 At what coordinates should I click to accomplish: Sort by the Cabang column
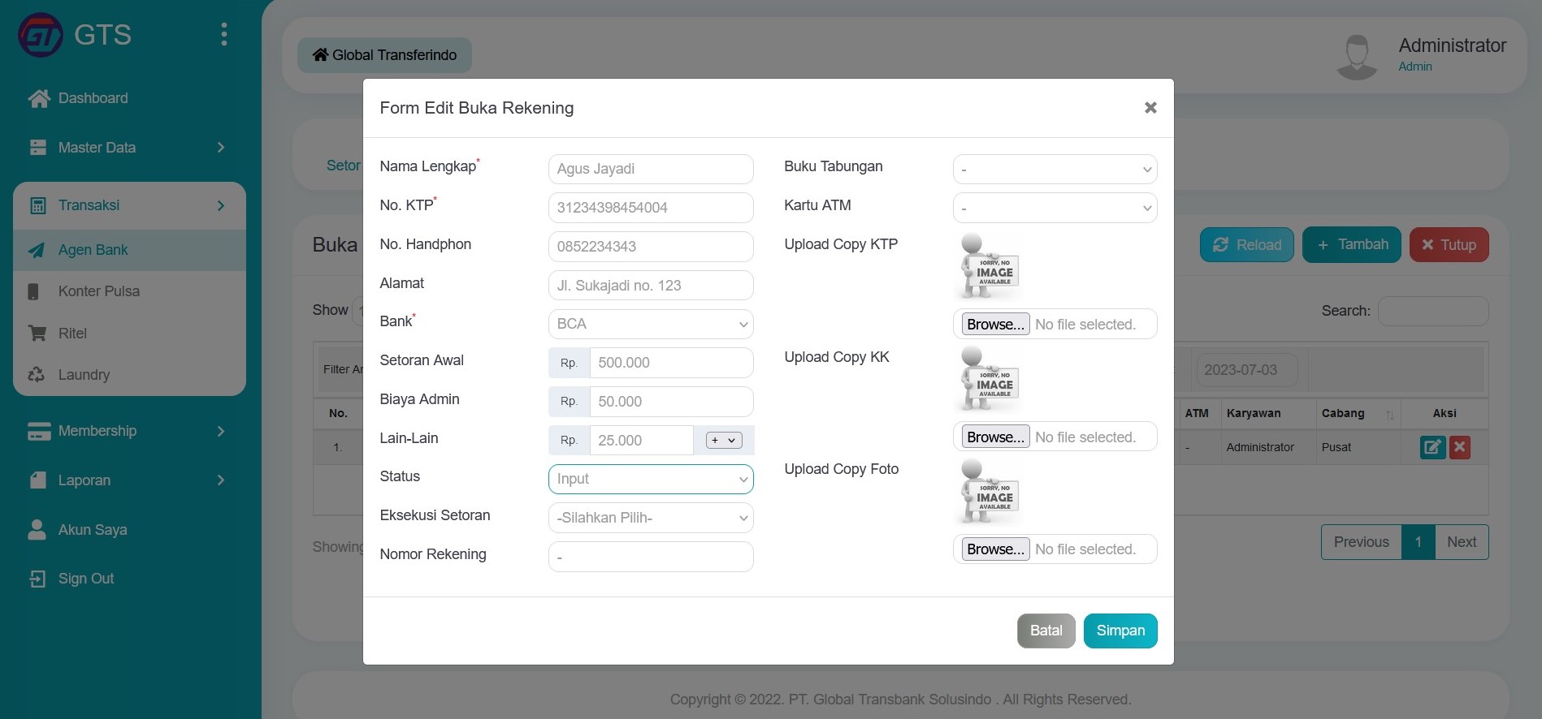pyautogui.click(x=1358, y=414)
